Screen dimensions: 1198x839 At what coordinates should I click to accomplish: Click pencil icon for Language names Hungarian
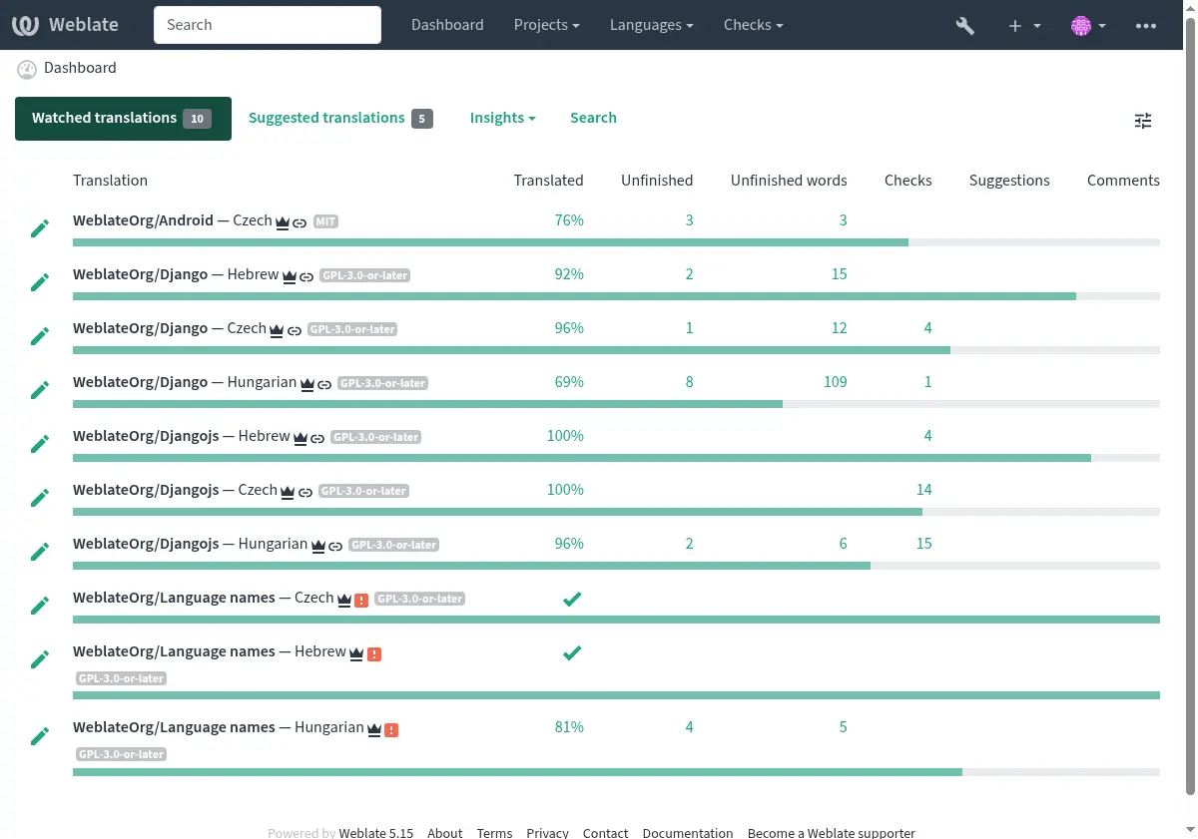click(40, 736)
